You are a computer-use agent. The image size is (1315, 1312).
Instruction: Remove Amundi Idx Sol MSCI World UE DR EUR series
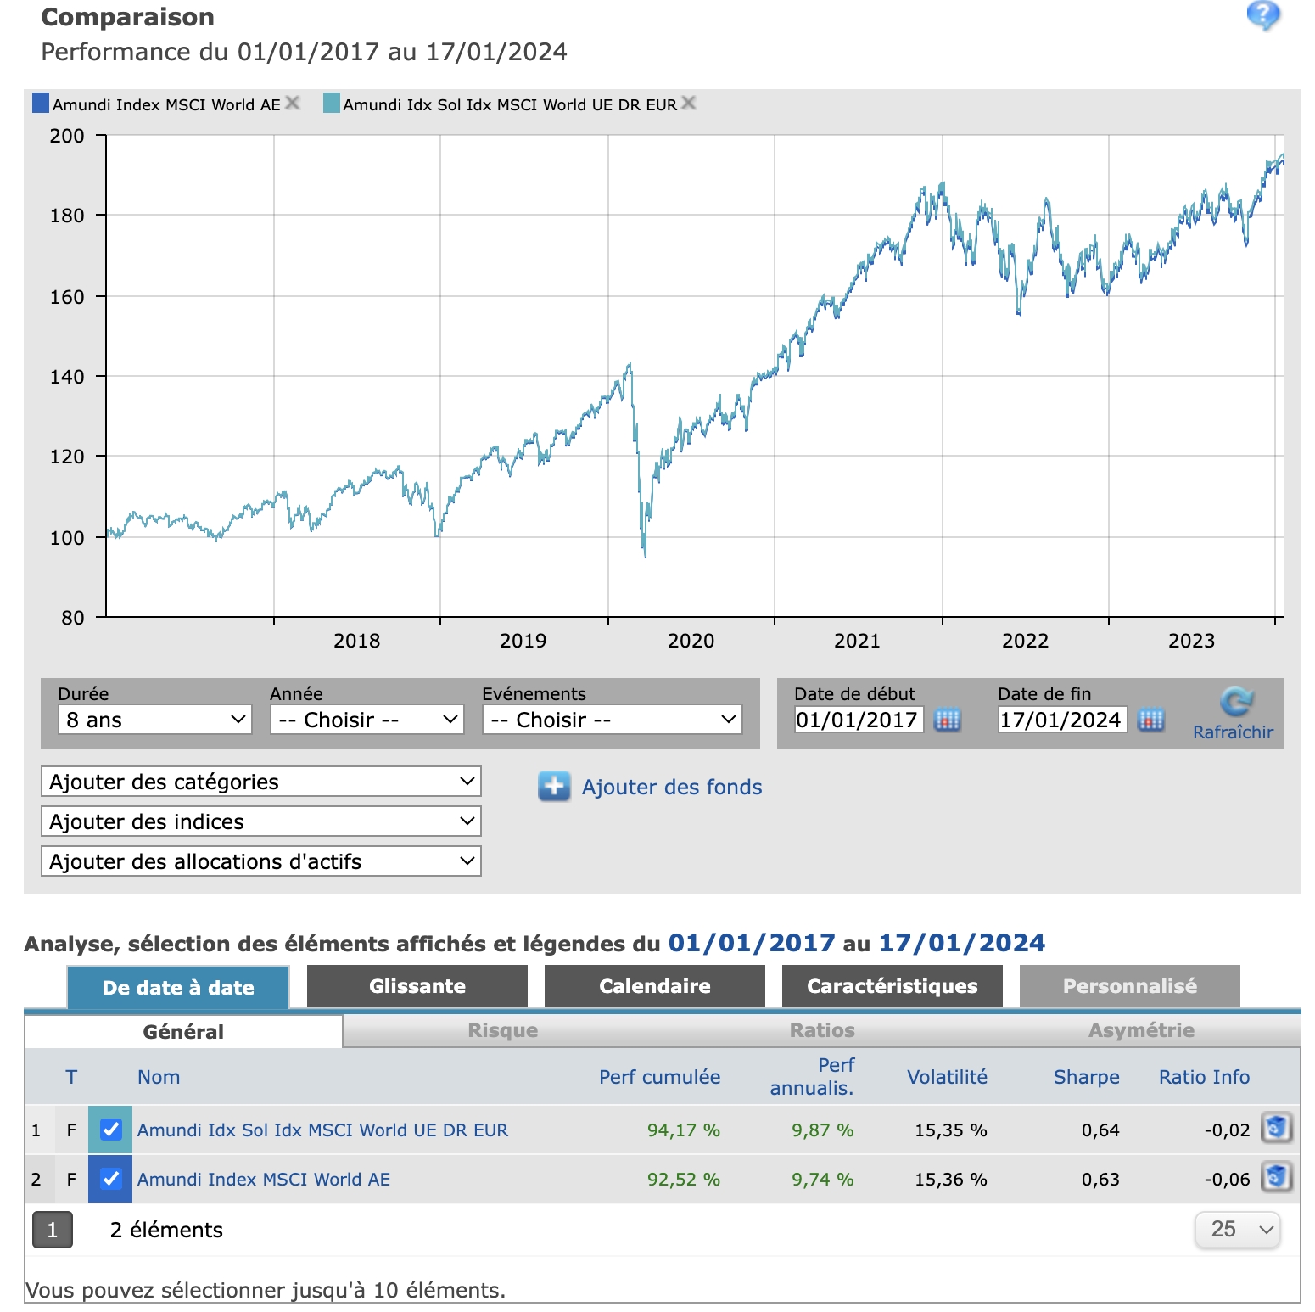click(x=689, y=103)
